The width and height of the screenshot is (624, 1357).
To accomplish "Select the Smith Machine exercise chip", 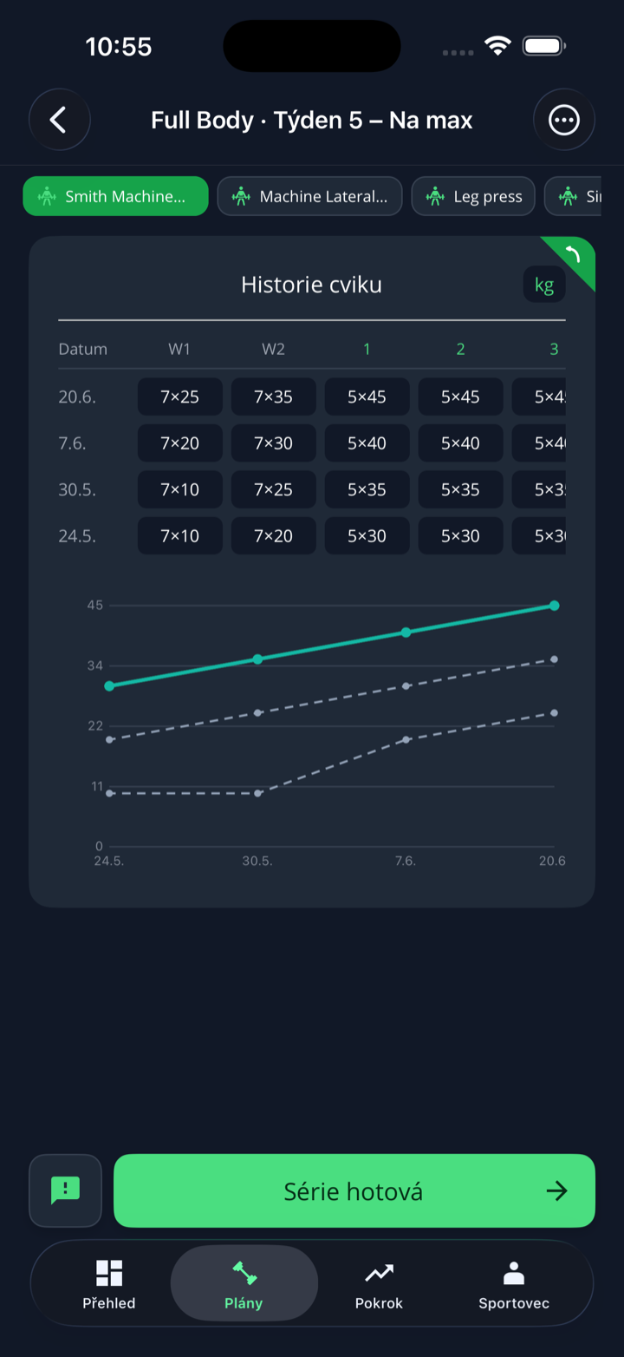I will pyautogui.click(x=115, y=196).
